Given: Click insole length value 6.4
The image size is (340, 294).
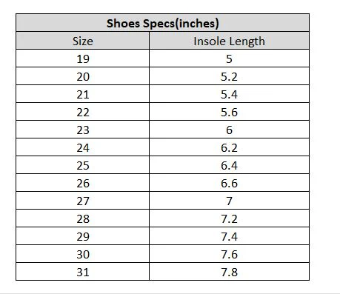Looking at the screenshot, I should point(229,165).
